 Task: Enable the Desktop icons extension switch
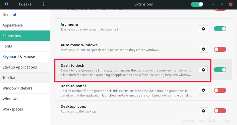(x=220, y=111)
